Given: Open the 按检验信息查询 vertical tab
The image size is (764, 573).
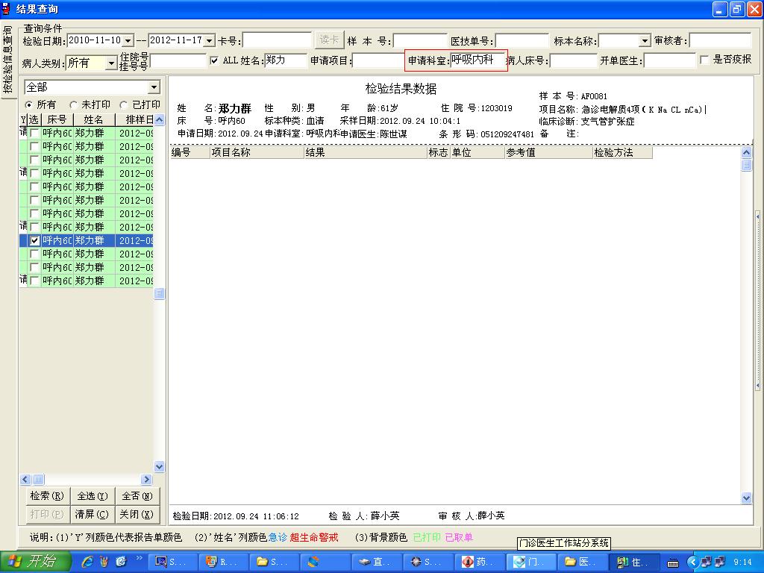Looking at the screenshot, I should click(x=7, y=60).
